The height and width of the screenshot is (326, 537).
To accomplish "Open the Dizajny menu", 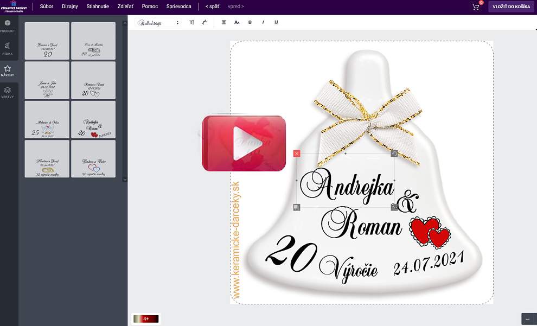I will pos(70,7).
